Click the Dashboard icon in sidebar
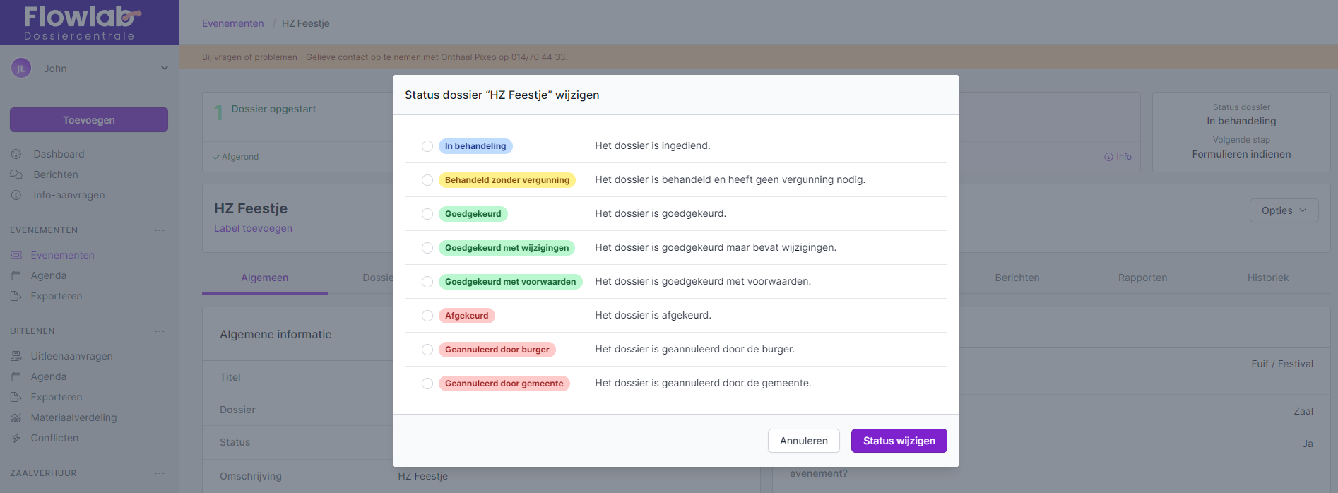The image size is (1338, 493). [x=16, y=154]
